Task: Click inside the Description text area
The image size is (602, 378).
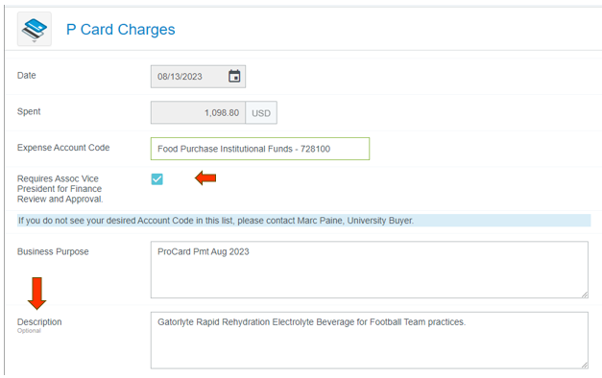Action: (x=370, y=341)
